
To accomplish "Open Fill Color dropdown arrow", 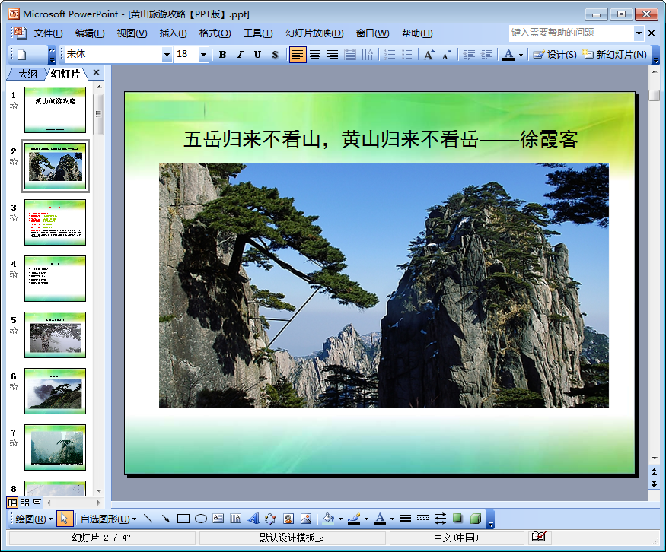I will 340,519.
